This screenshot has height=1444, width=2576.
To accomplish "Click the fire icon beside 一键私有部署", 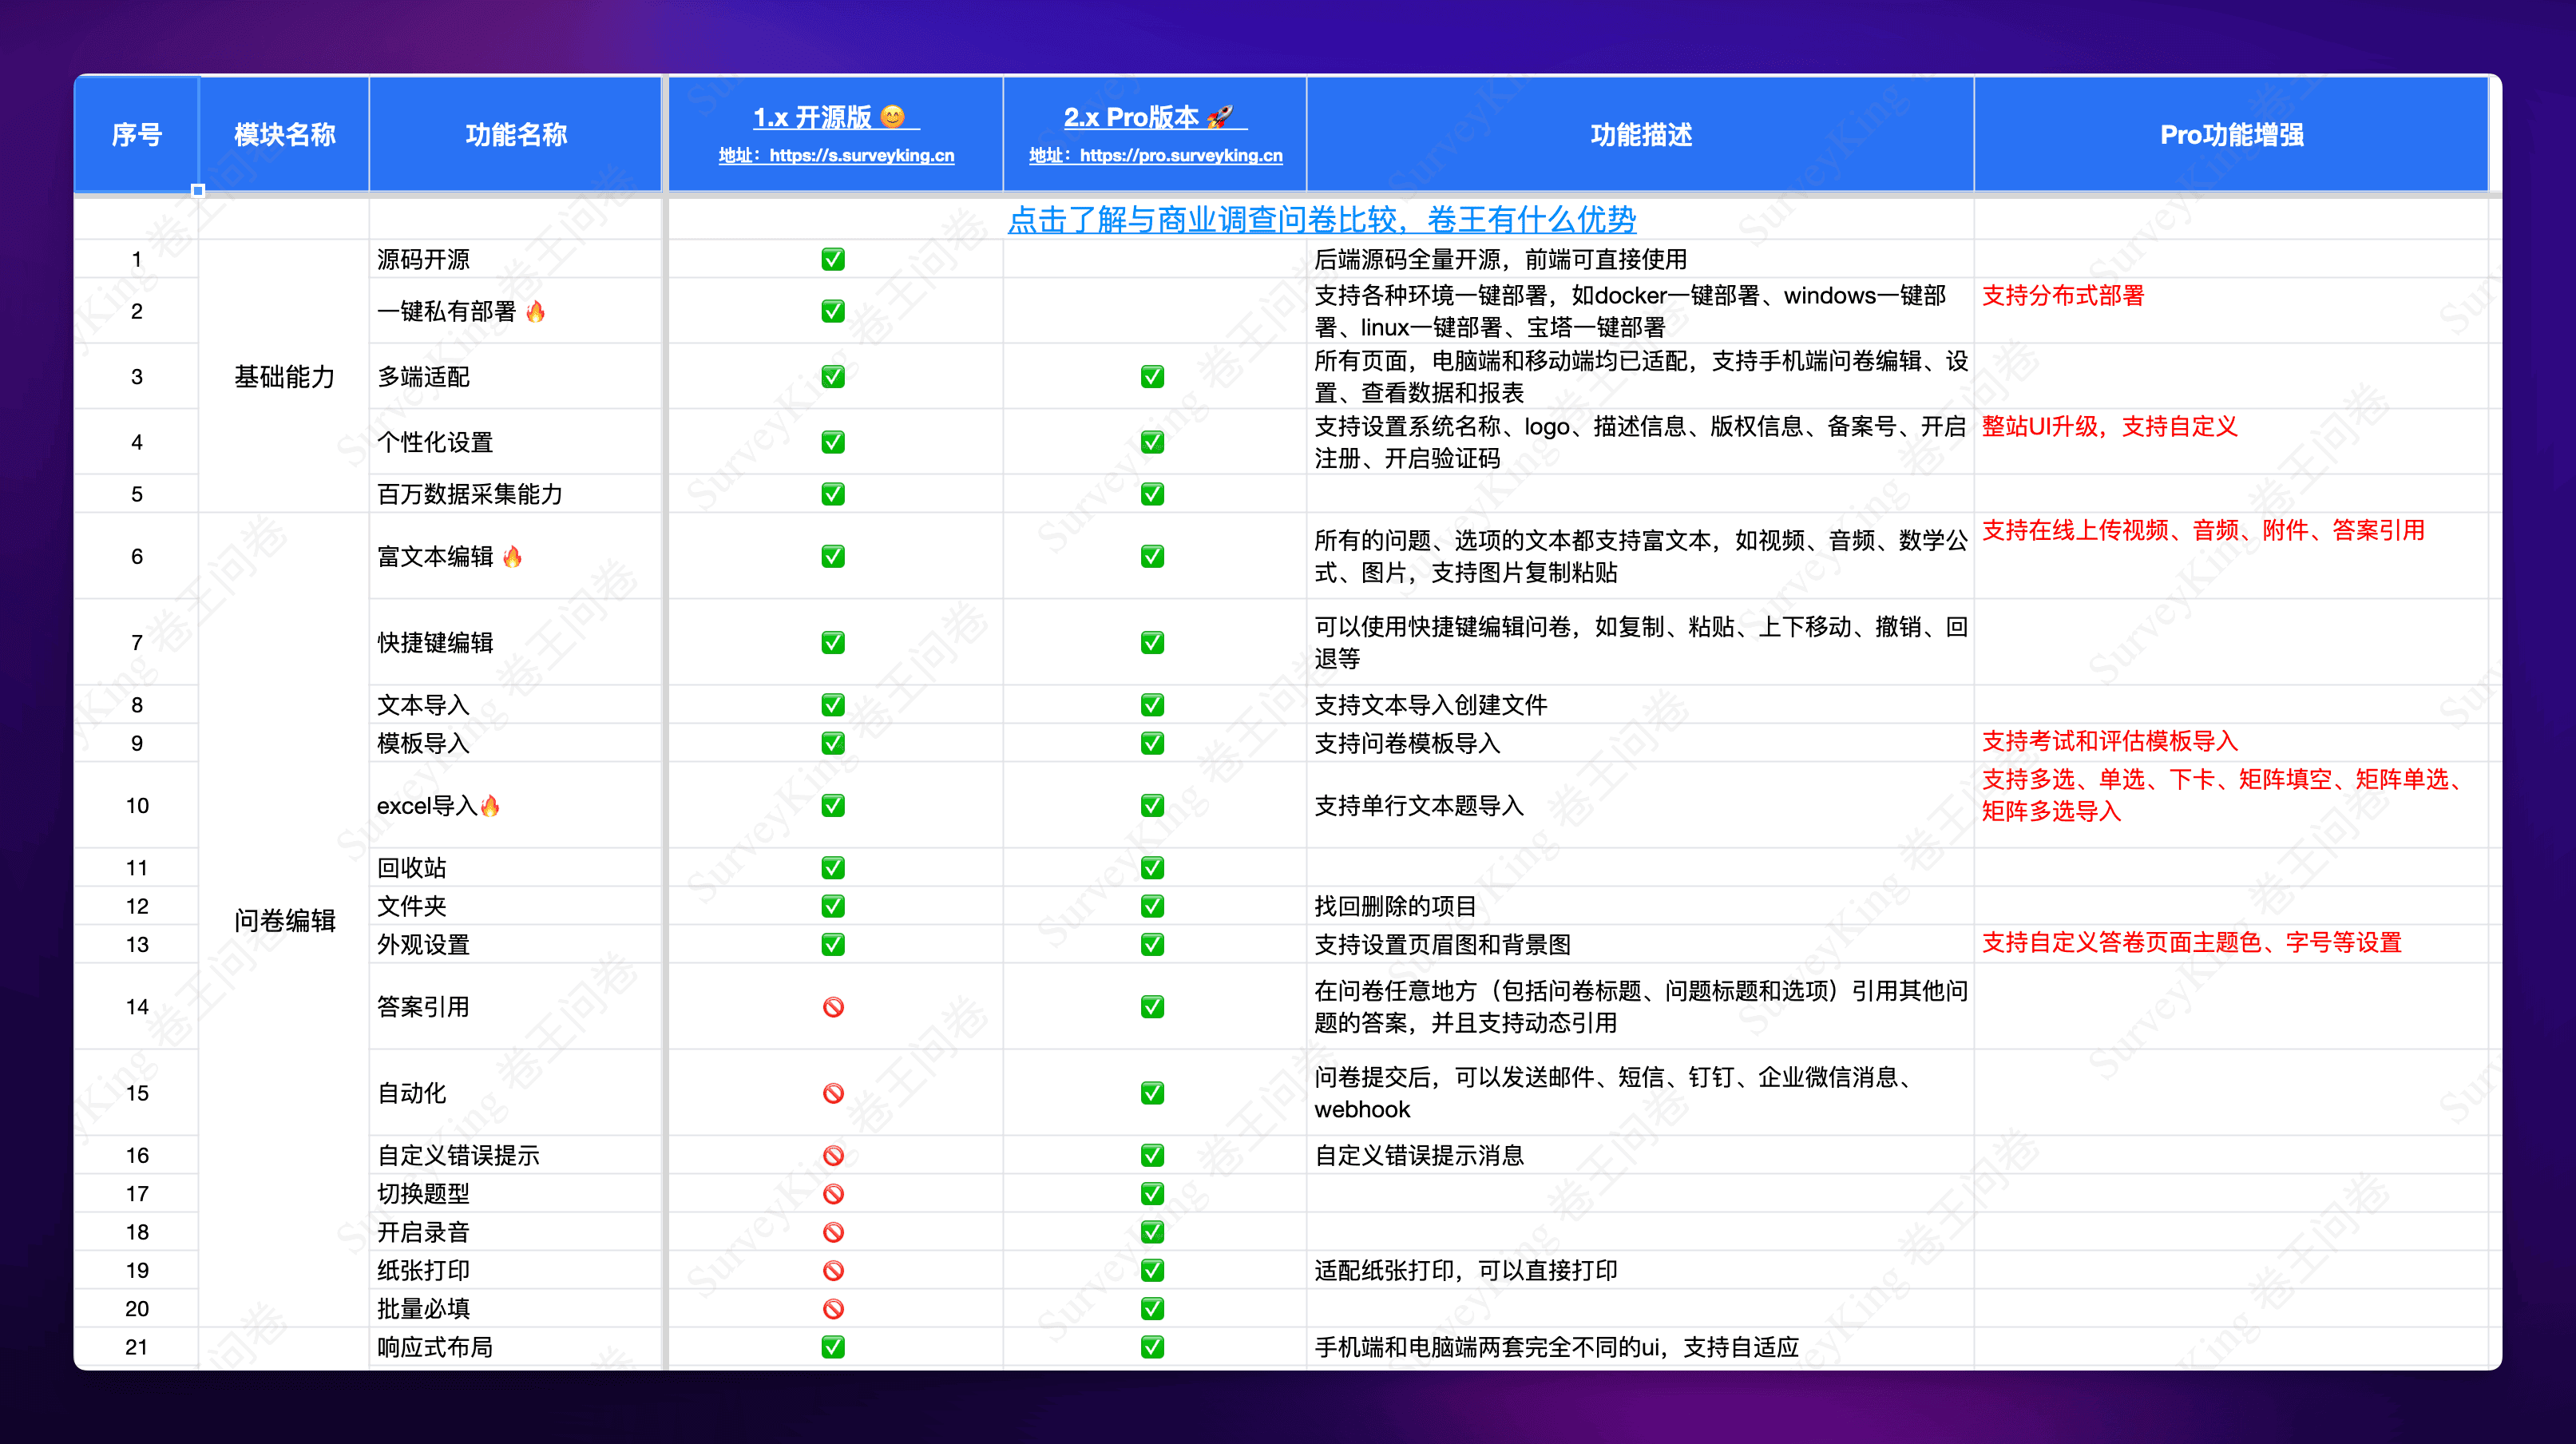I will (535, 312).
